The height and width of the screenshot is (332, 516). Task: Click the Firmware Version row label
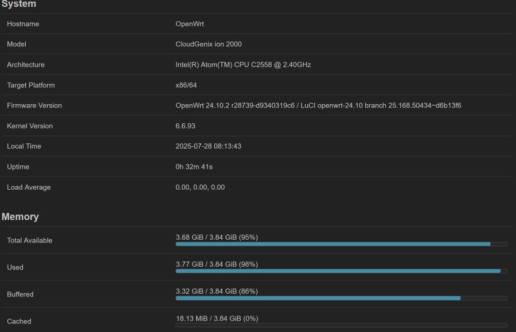(34, 106)
